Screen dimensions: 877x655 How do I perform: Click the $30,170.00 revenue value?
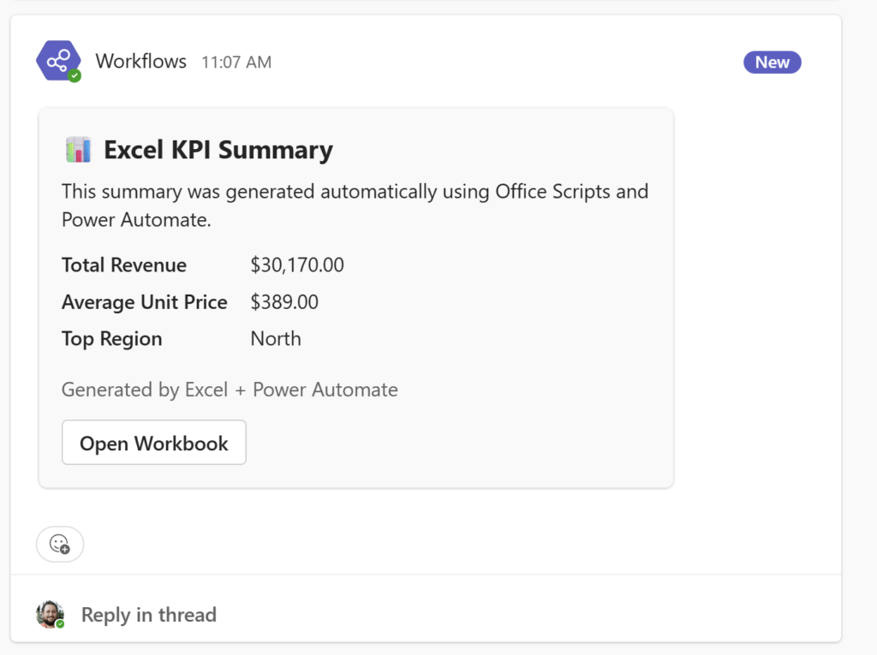point(297,265)
